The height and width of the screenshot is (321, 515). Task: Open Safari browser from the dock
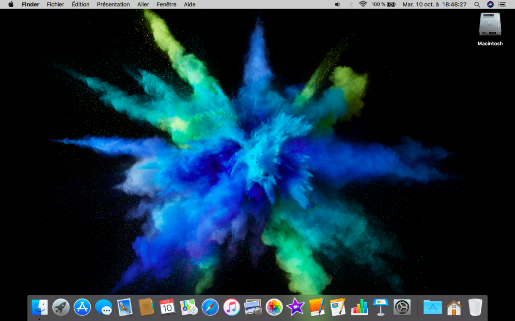(x=210, y=307)
